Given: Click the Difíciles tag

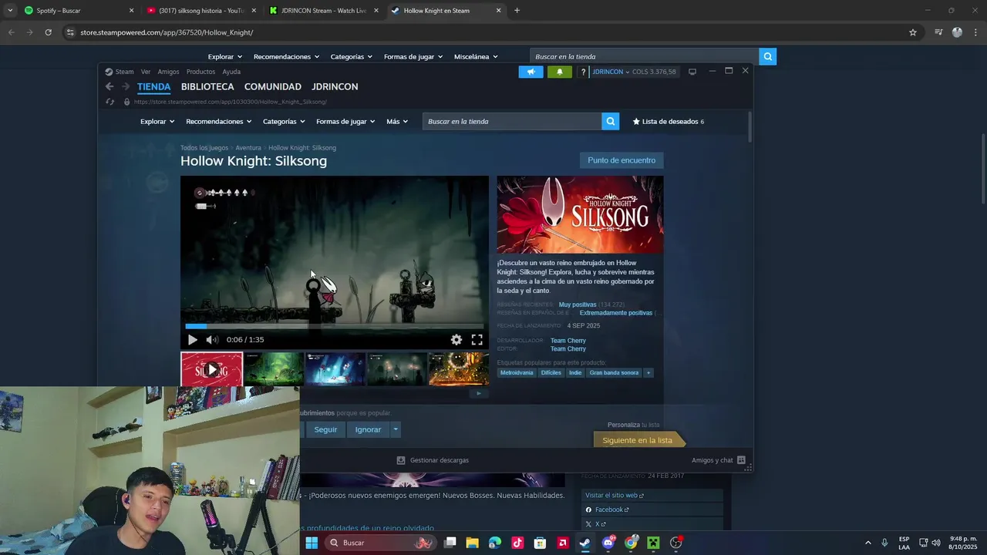Looking at the screenshot, I should pos(551,373).
